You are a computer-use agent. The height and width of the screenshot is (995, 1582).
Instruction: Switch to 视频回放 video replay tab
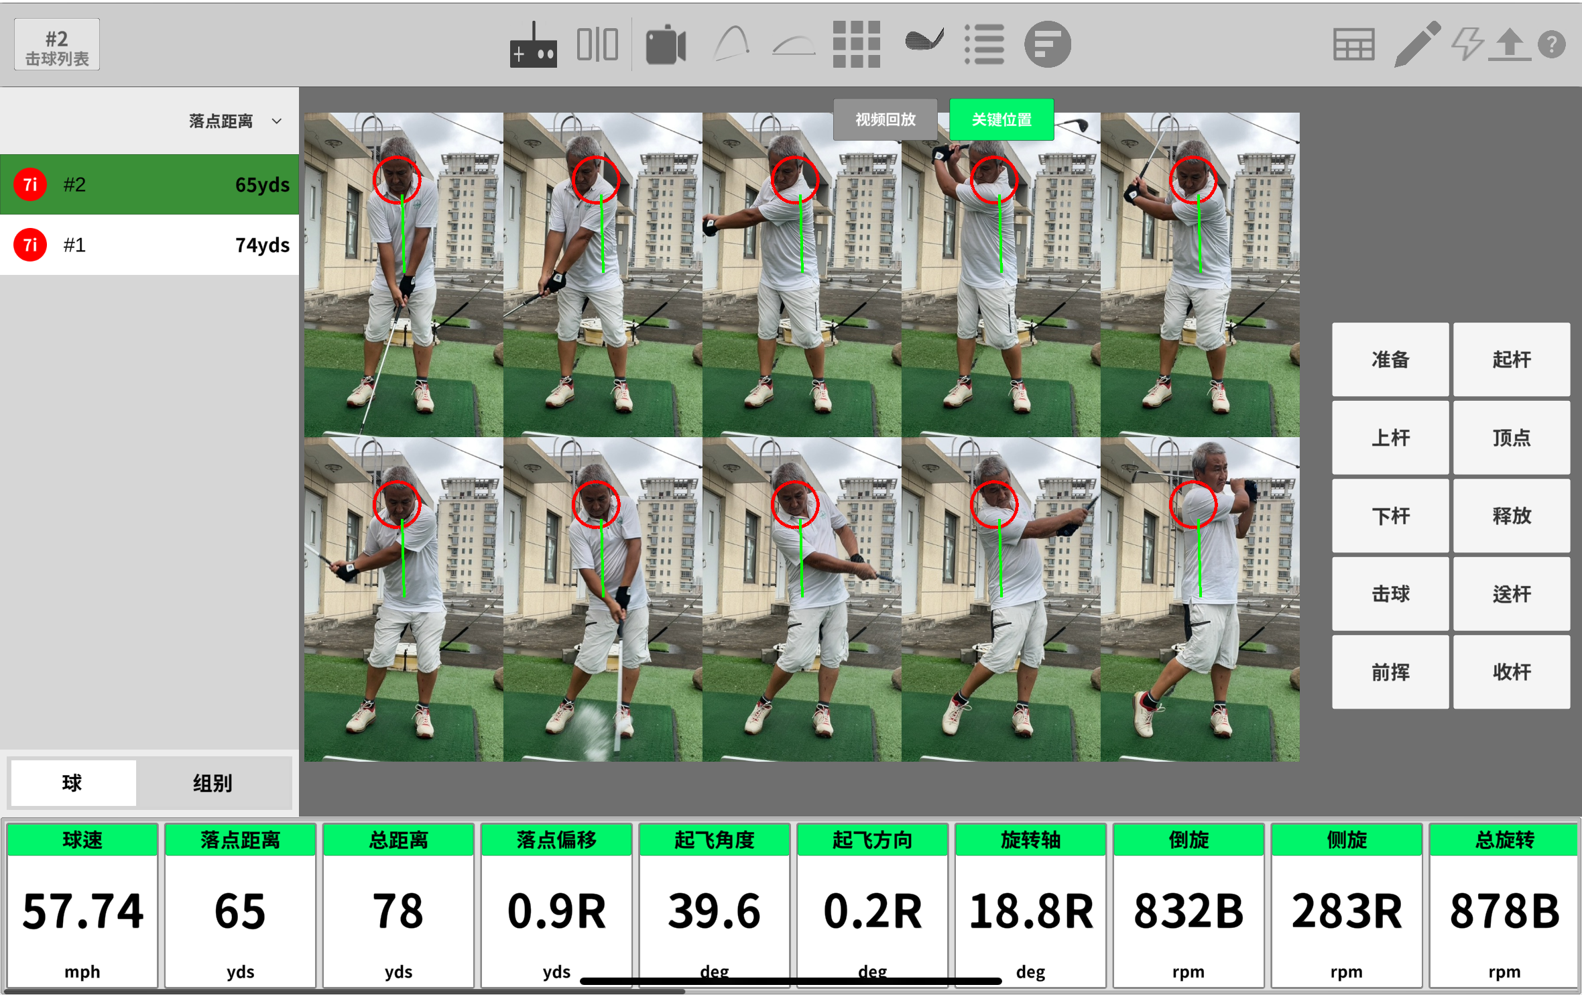point(886,119)
